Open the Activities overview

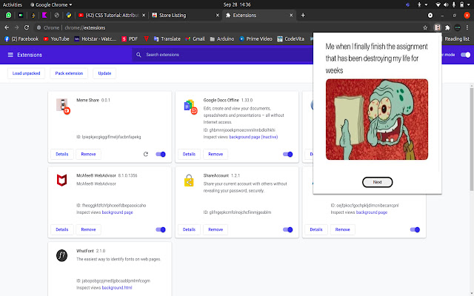click(x=12, y=4)
